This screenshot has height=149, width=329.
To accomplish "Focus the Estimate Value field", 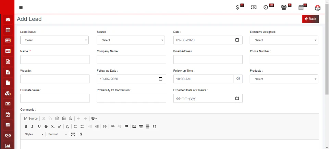I will 55,98.
